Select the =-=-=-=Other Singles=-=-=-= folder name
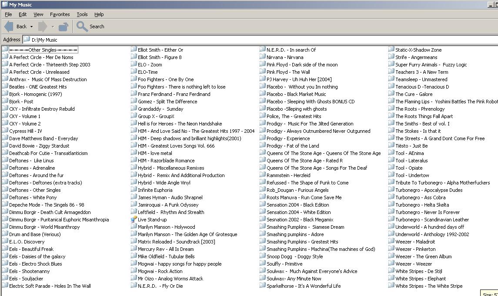Screen dimensions: 498x296 43,50
